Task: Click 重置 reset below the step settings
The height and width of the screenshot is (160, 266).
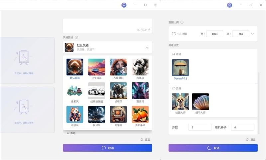Action: [251, 140]
